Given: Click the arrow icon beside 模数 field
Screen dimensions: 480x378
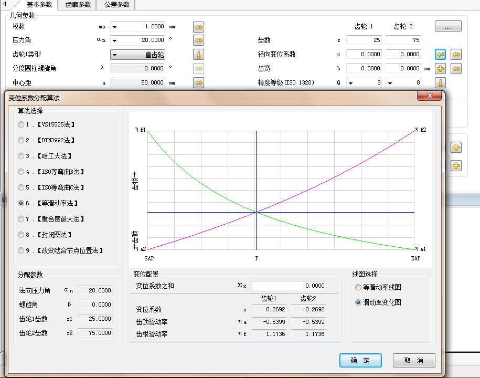Looking at the screenshot, I should tap(199, 27).
